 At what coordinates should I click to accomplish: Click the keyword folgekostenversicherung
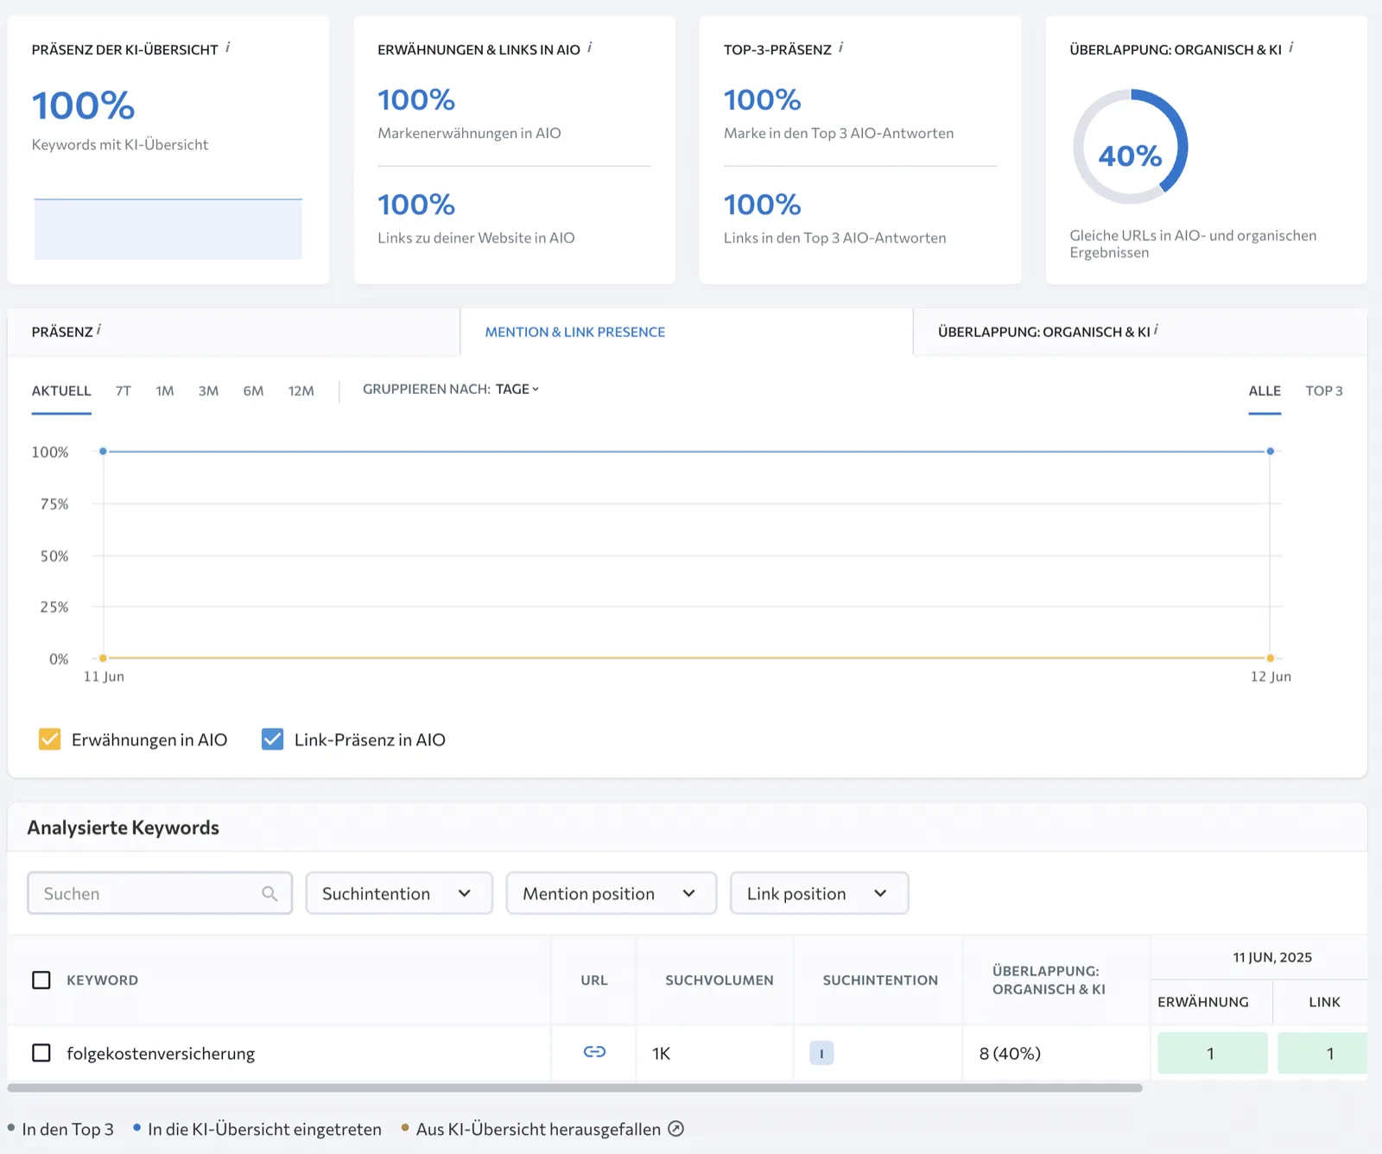[161, 1054]
